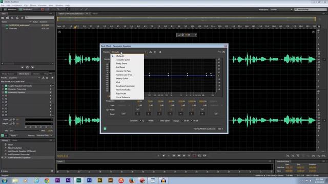Switch to Waveform view
Screen dimensions: 328x184
click(10, 9)
